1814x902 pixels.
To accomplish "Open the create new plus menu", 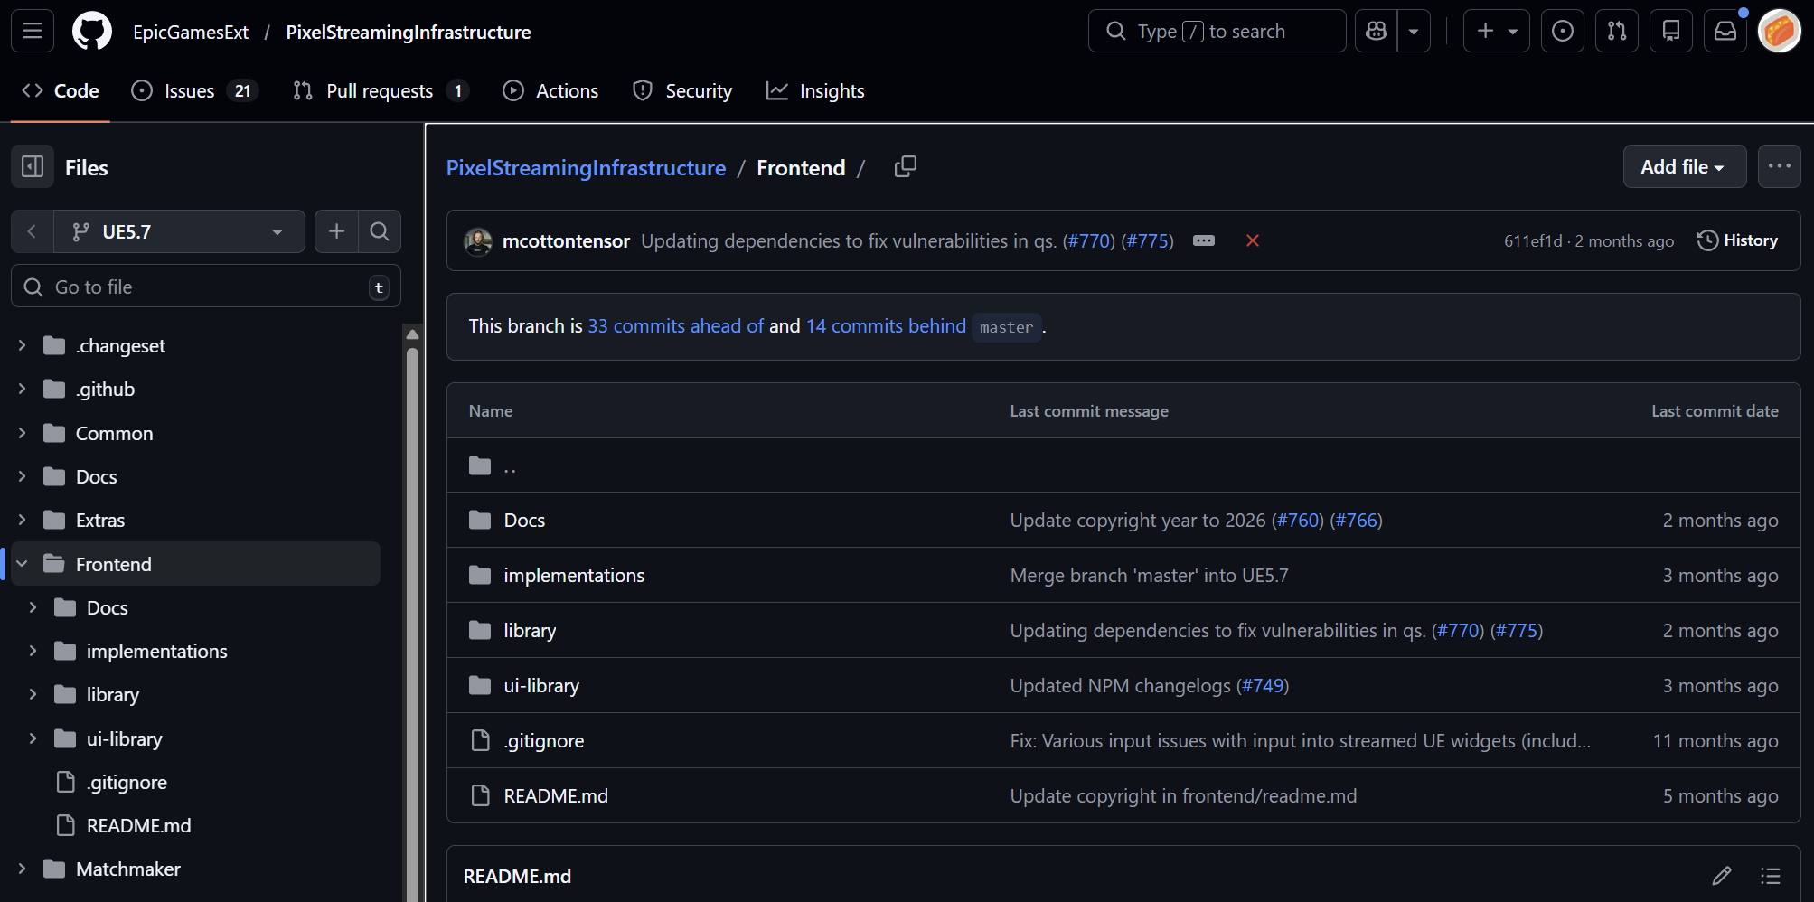I will click(x=1496, y=32).
